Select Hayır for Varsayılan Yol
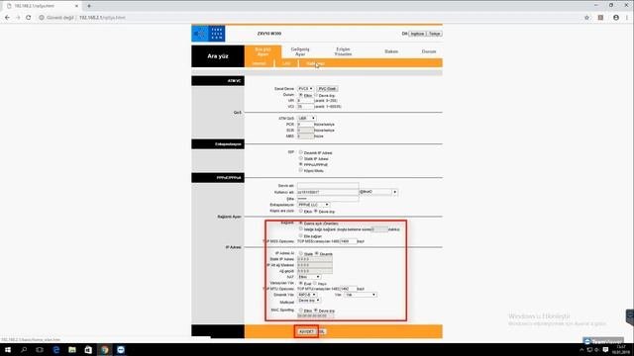Screen dimensions: 634x356 click(x=315, y=283)
